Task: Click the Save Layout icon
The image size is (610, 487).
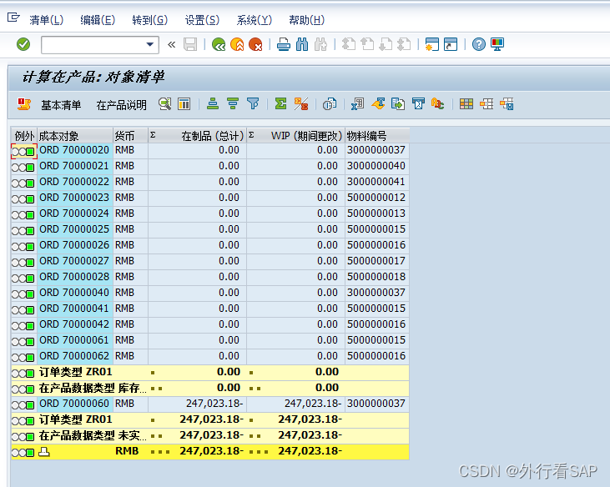Action: coord(507,104)
